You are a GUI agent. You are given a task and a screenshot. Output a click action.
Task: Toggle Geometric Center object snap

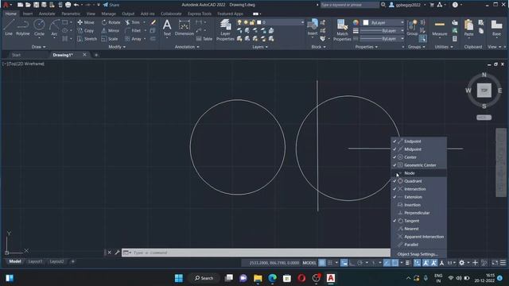pyautogui.click(x=419, y=165)
